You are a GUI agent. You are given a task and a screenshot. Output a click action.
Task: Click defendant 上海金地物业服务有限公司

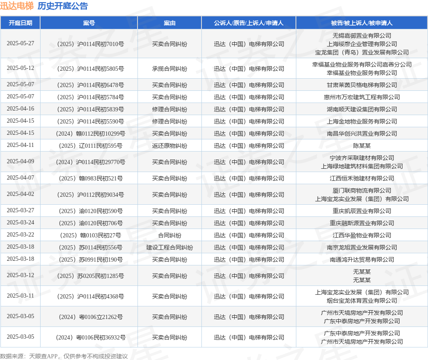click(362, 121)
